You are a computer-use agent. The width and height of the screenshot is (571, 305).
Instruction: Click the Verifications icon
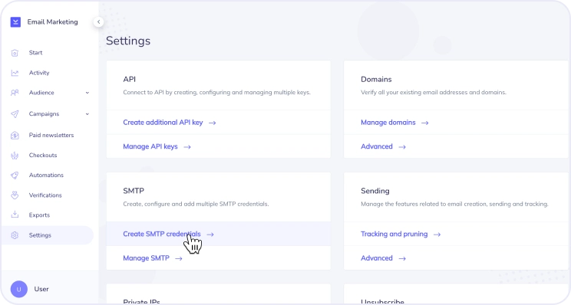[15, 195]
